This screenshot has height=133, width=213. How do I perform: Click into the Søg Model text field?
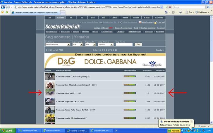[124, 44]
